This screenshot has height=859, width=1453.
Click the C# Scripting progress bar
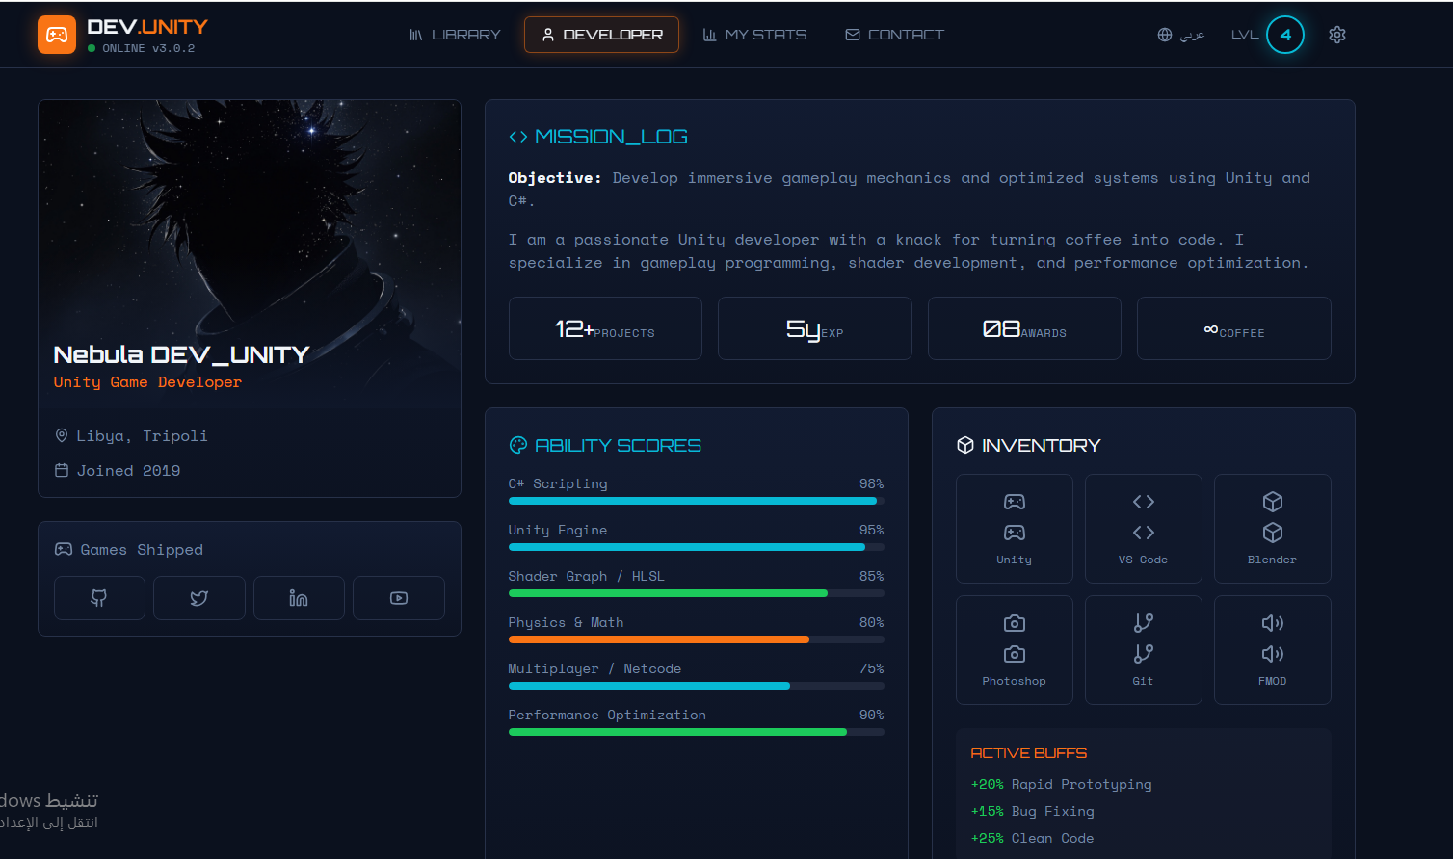click(696, 501)
